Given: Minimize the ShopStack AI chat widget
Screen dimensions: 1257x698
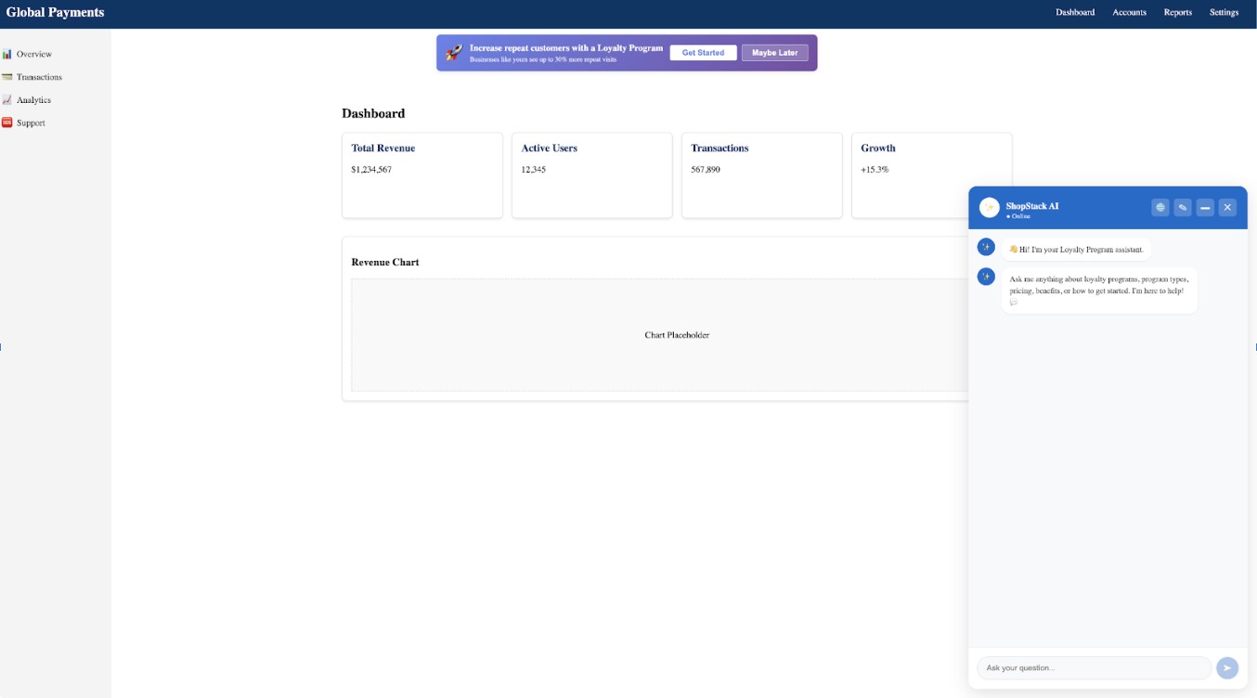Looking at the screenshot, I should pyautogui.click(x=1205, y=207).
